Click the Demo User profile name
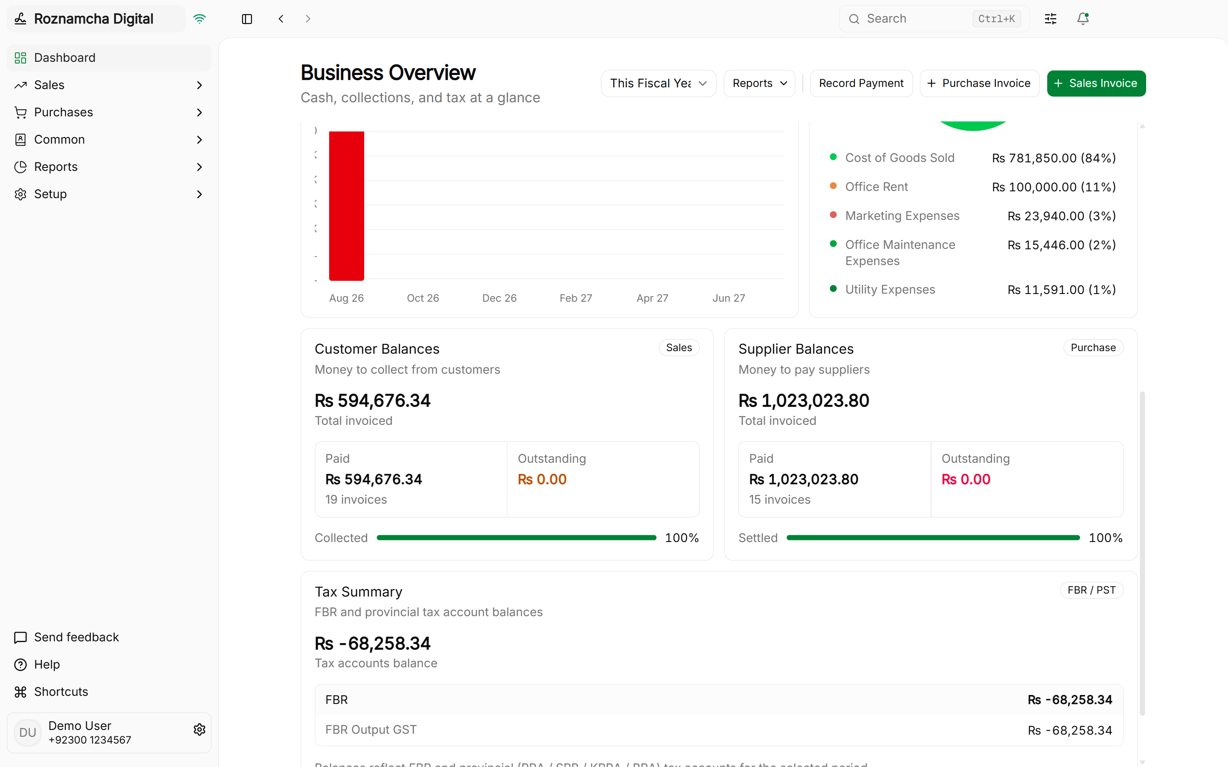Screen dimensions: 1228x767 click(x=80, y=726)
